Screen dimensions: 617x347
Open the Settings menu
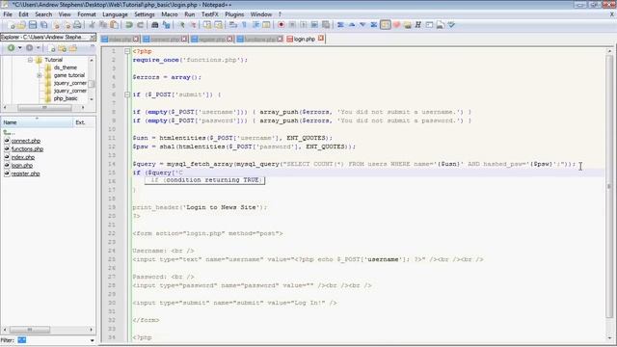tap(145, 14)
